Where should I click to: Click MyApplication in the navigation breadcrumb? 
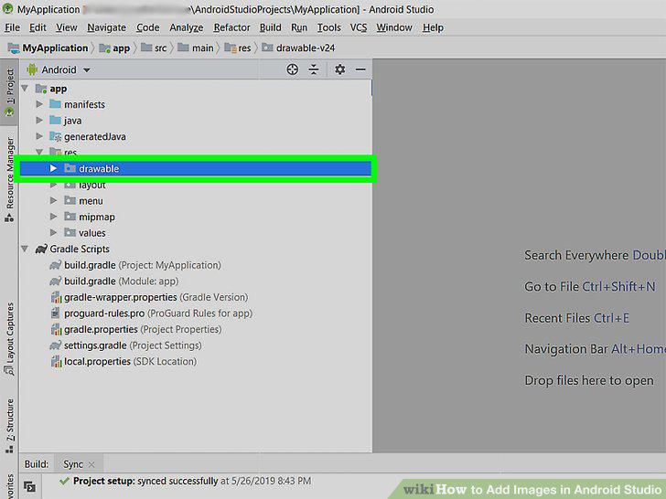(x=48, y=48)
